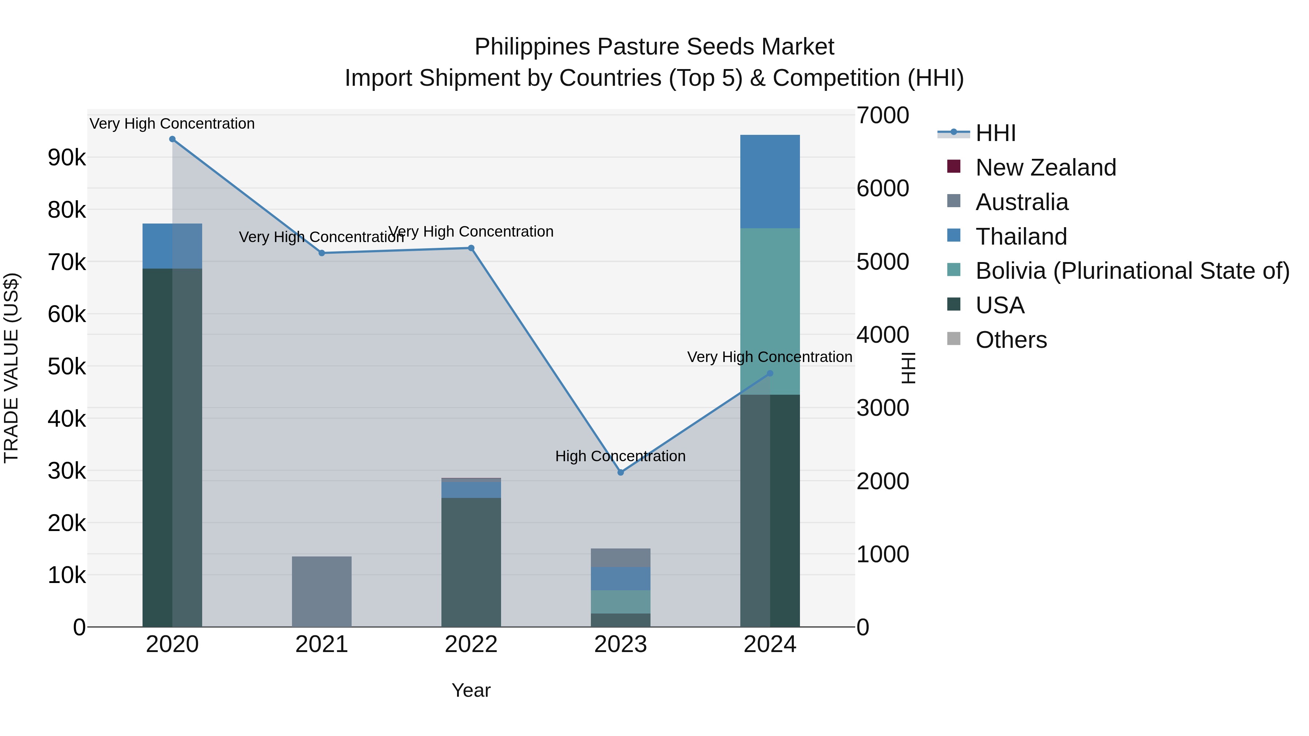Image resolution: width=1309 pixels, height=736 pixels.
Task: Click the New Zealand maroon color swatch
Action: 954,166
